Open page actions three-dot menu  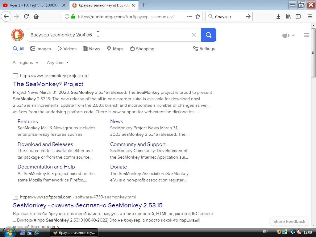click(x=189, y=17)
